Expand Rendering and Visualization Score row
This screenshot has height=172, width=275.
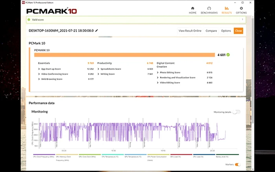click(158, 77)
